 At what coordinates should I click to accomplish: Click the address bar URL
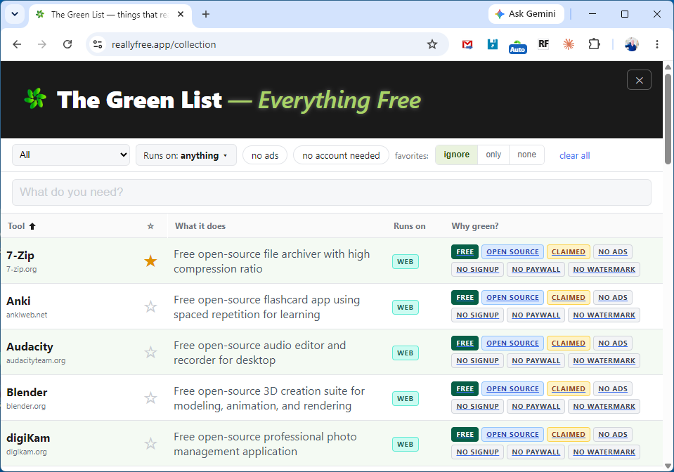point(164,45)
